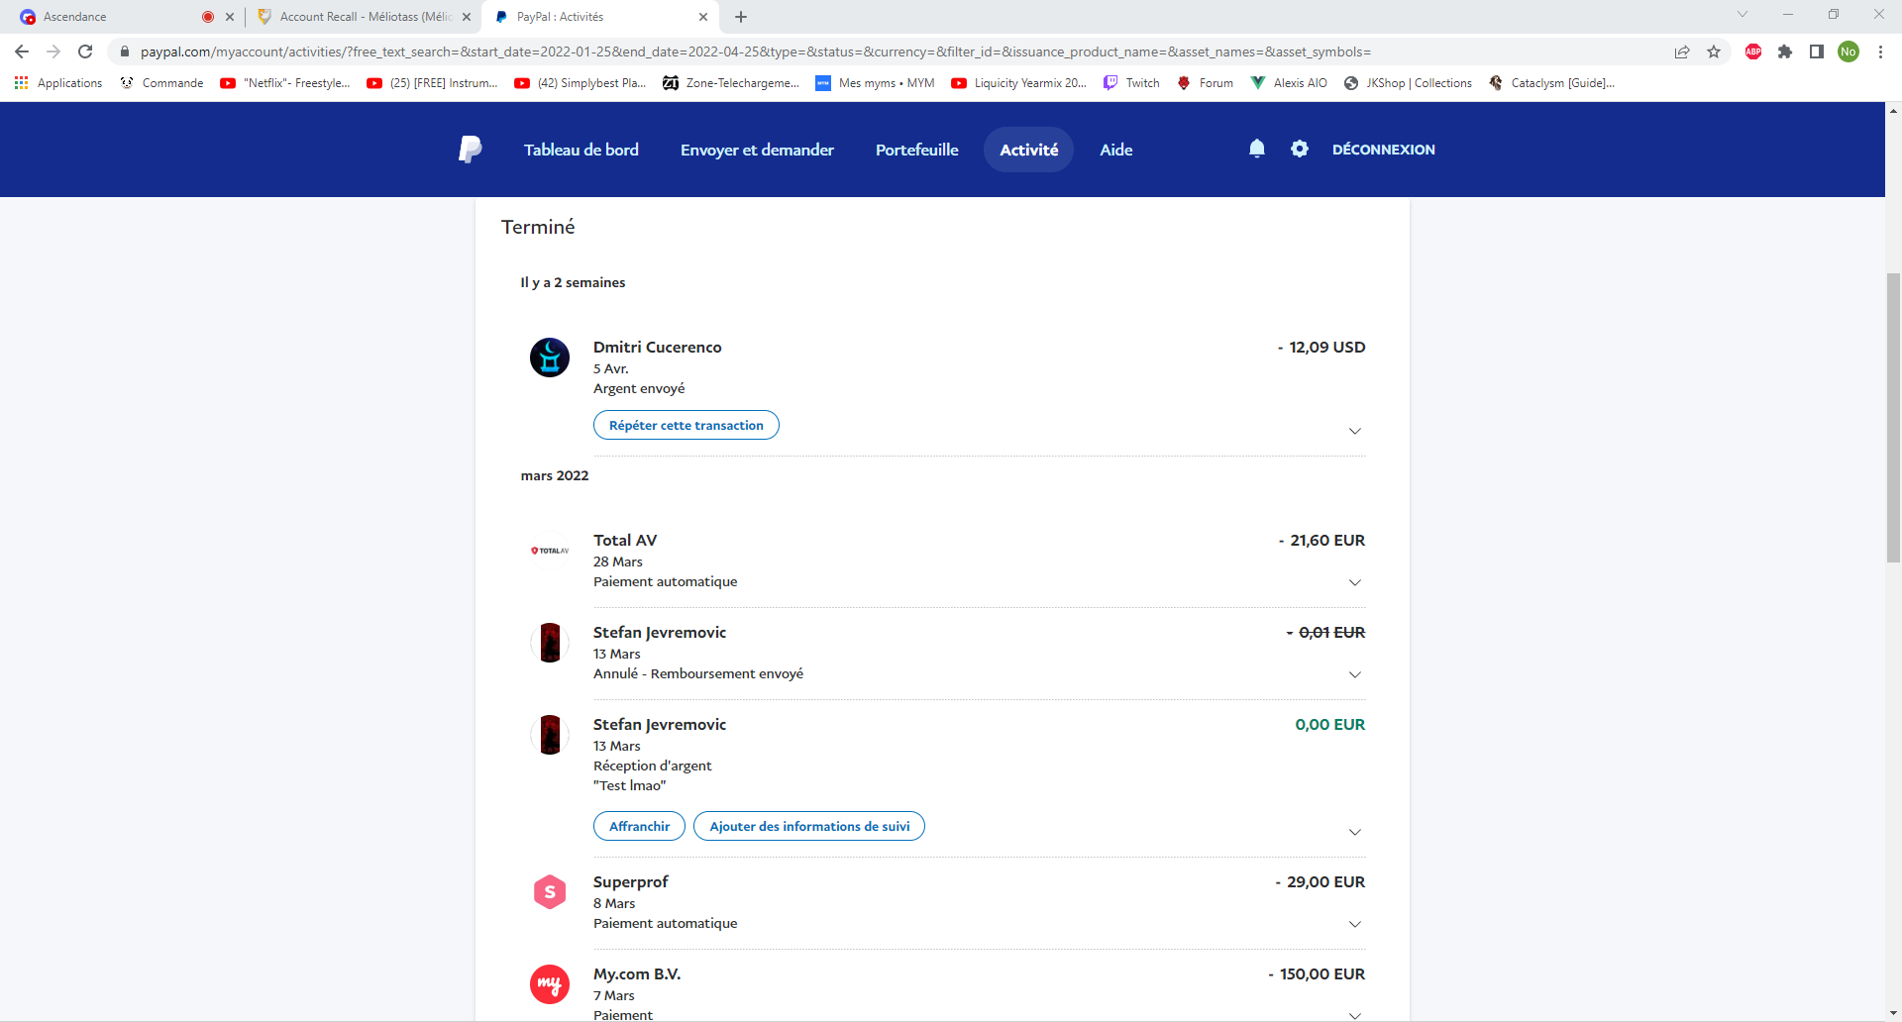Share this page from address bar
This screenshot has width=1902, height=1022.
1682,51
